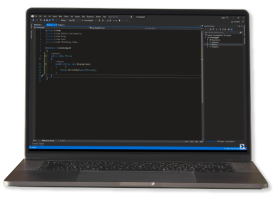This screenshot has width=277, height=201.
Task: Open the class navigation dropdown showing Person
Action: 117,28
